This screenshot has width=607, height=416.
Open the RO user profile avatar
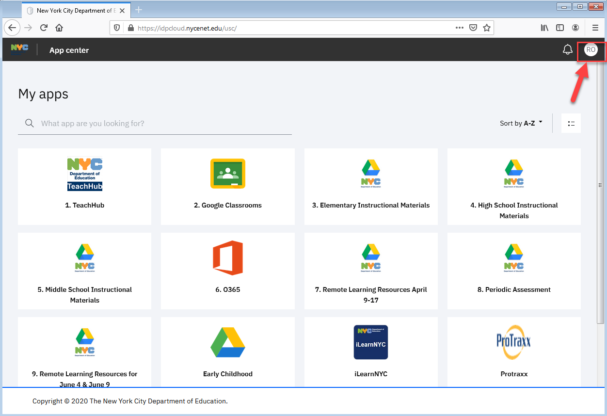pyautogui.click(x=591, y=50)
